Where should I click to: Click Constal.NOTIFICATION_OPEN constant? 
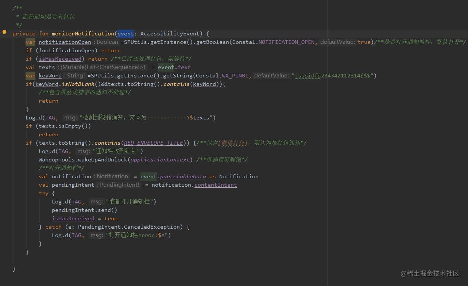(273, 42)
